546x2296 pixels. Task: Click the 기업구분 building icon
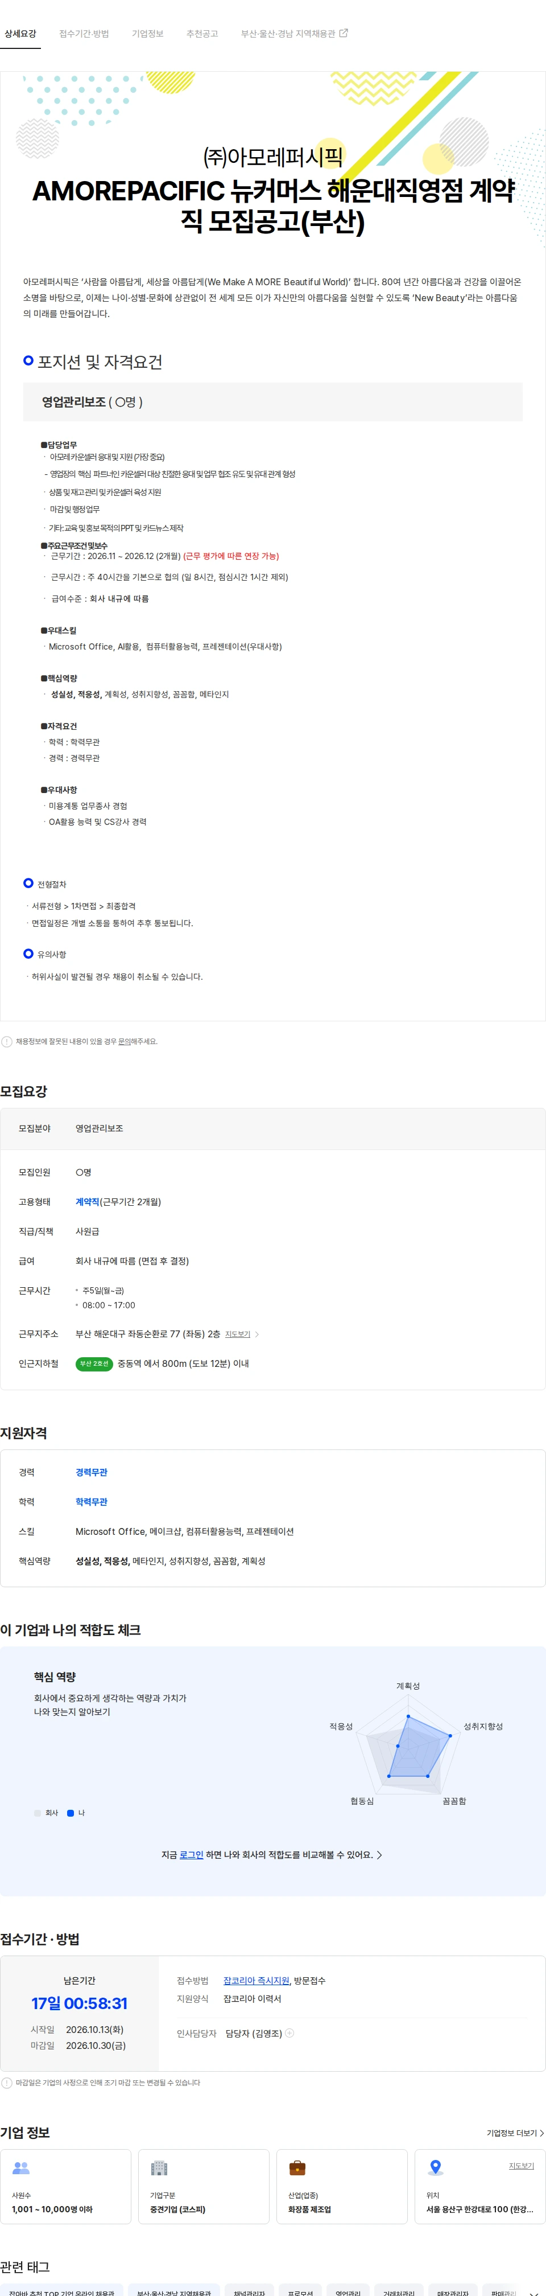click(159, 2168)
